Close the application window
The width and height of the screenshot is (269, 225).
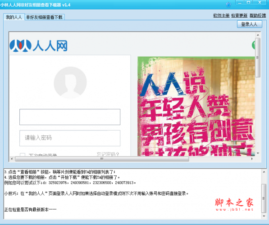(260, 3)
